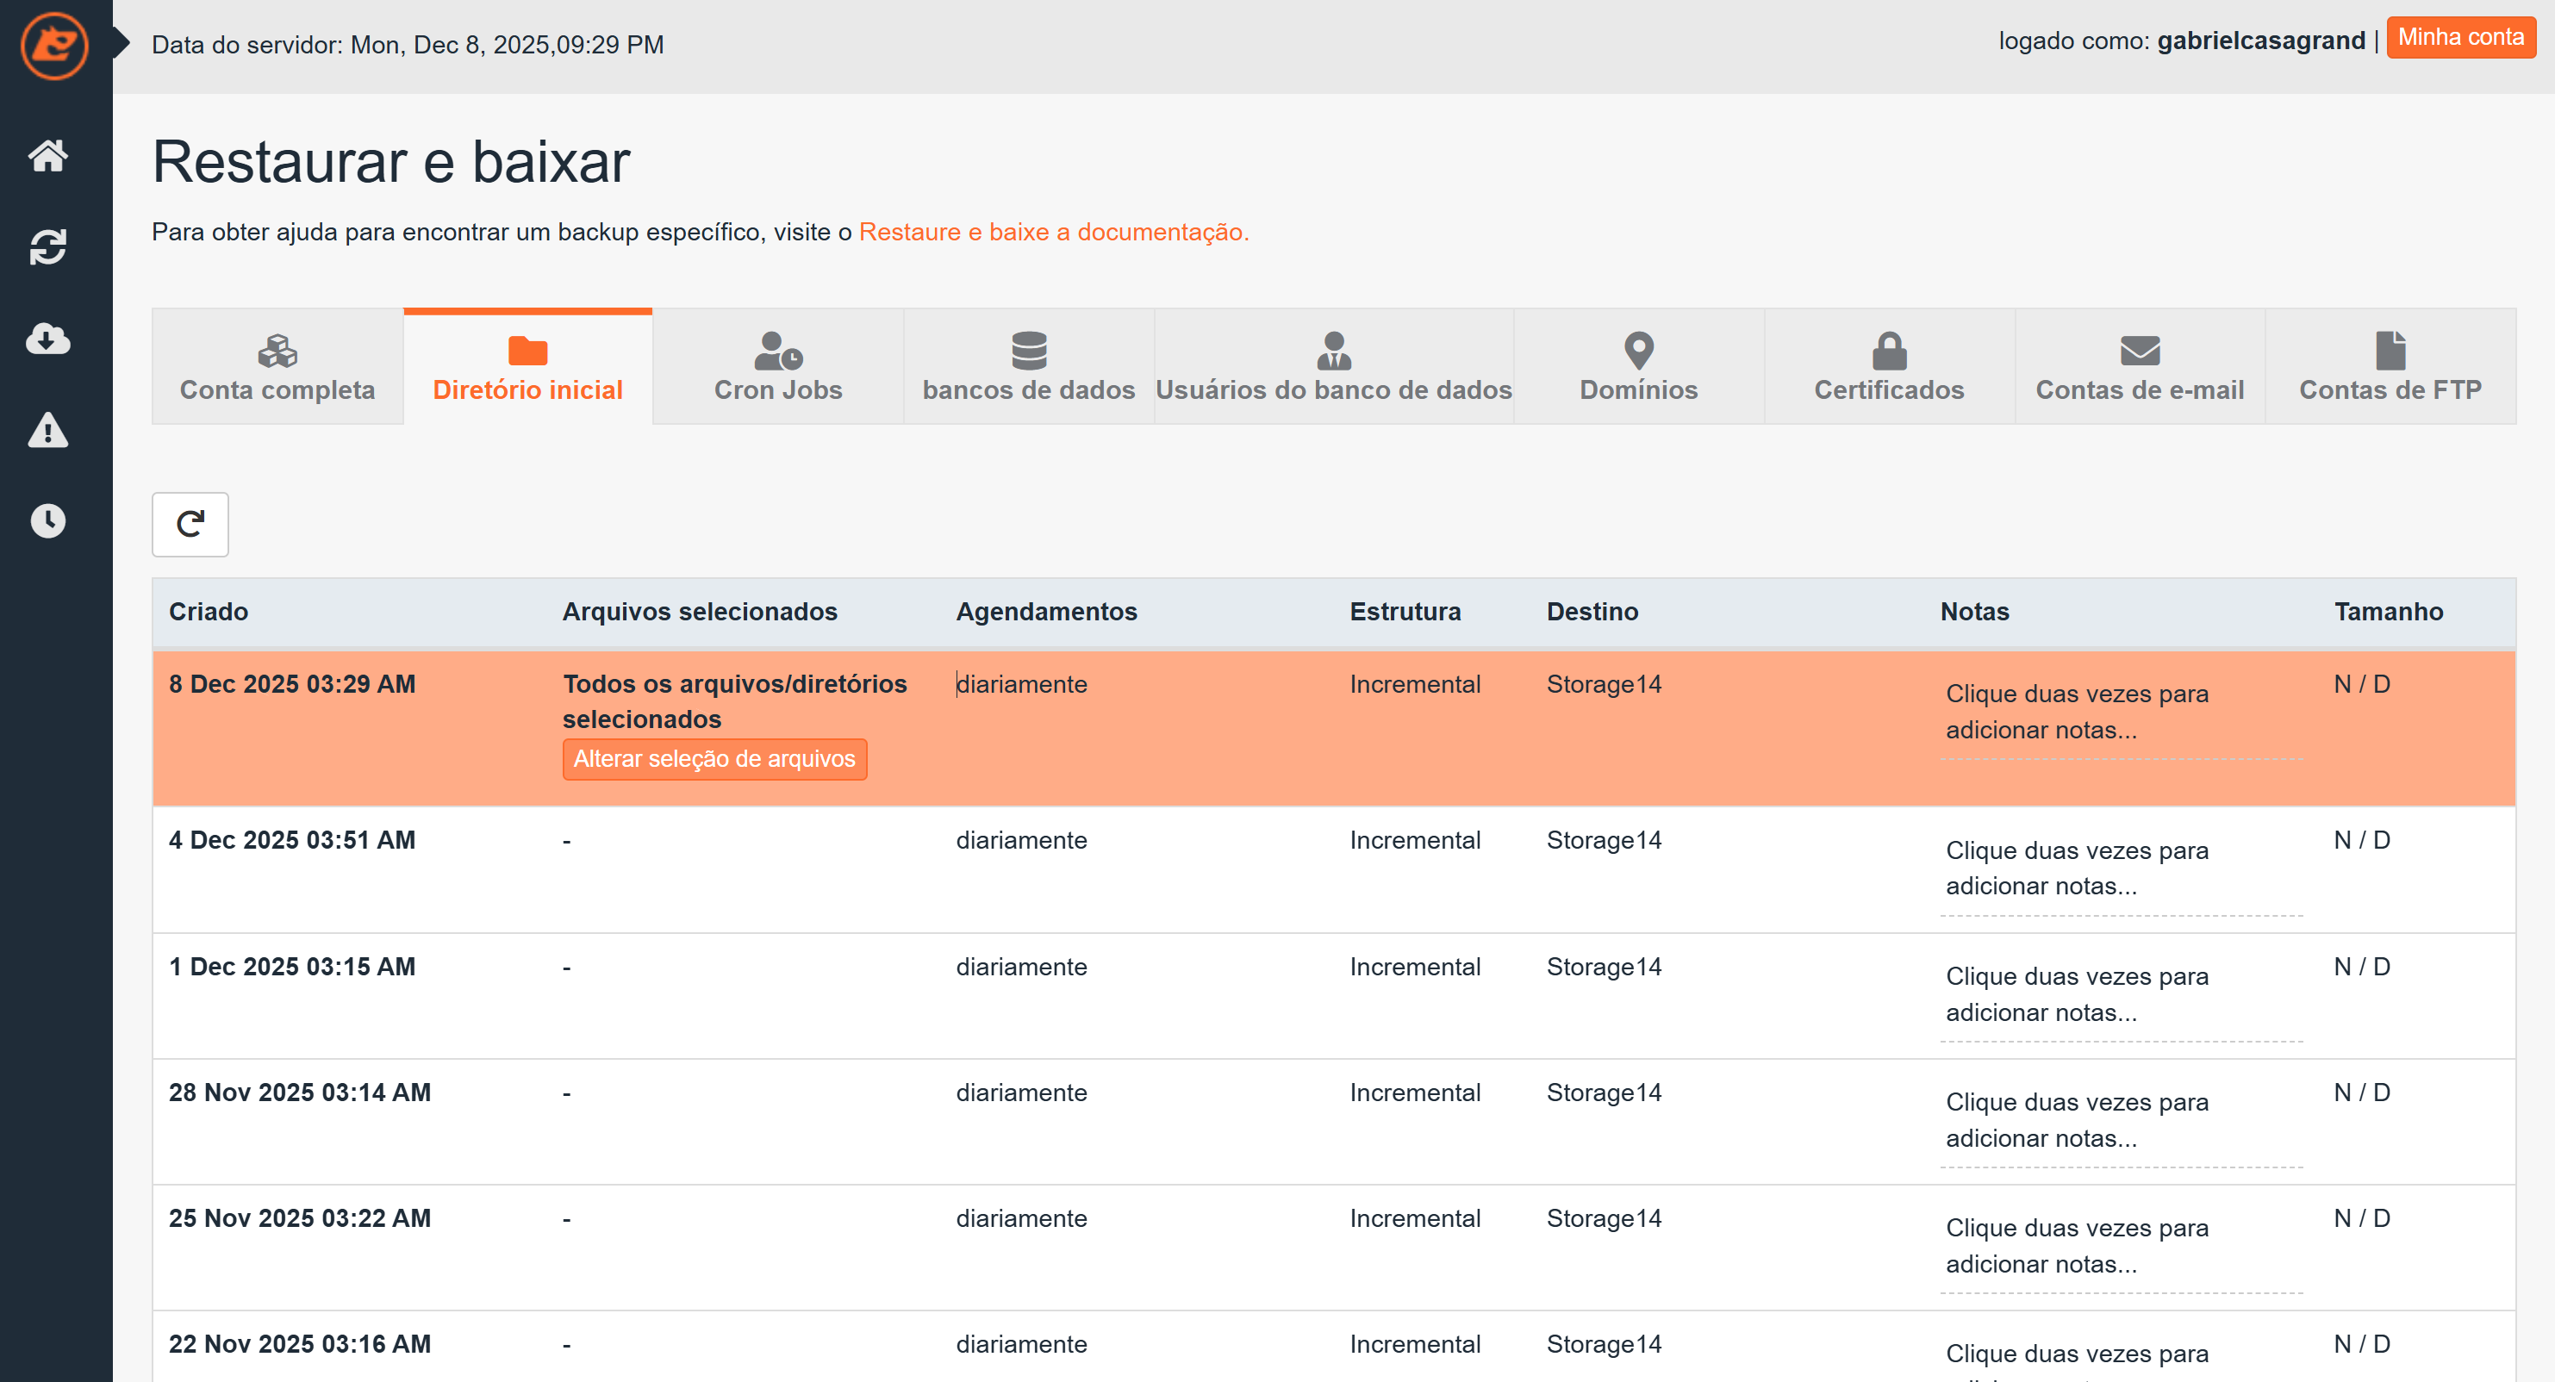Open Restaure e baixe a documentação link

click(1053, 232)
